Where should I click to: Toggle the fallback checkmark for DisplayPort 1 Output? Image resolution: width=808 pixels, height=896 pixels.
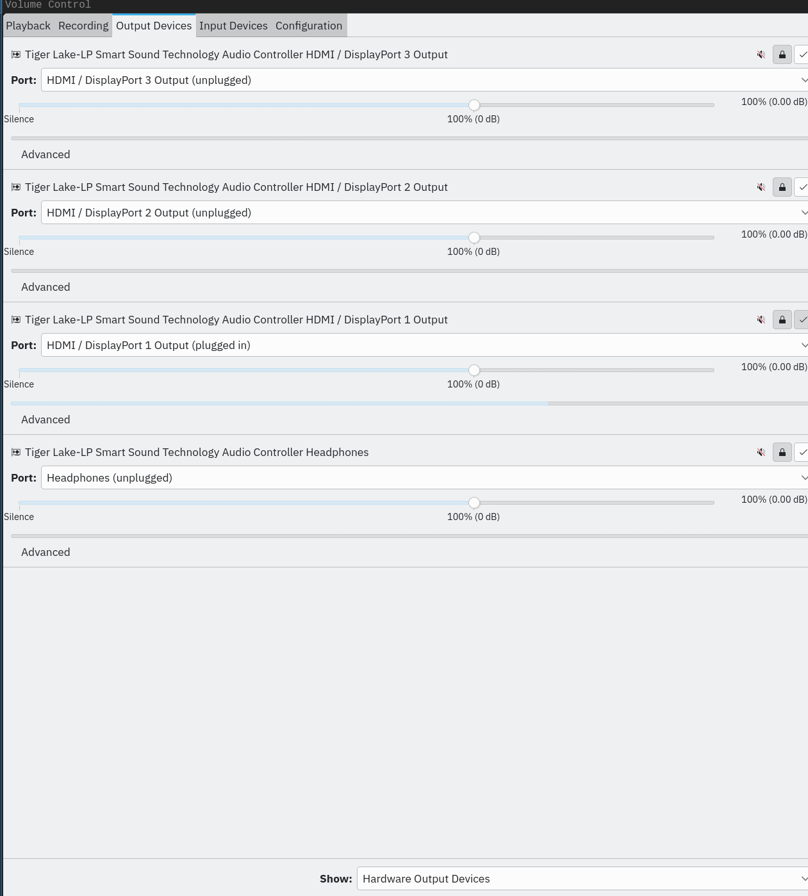click(x=802, y=320)
